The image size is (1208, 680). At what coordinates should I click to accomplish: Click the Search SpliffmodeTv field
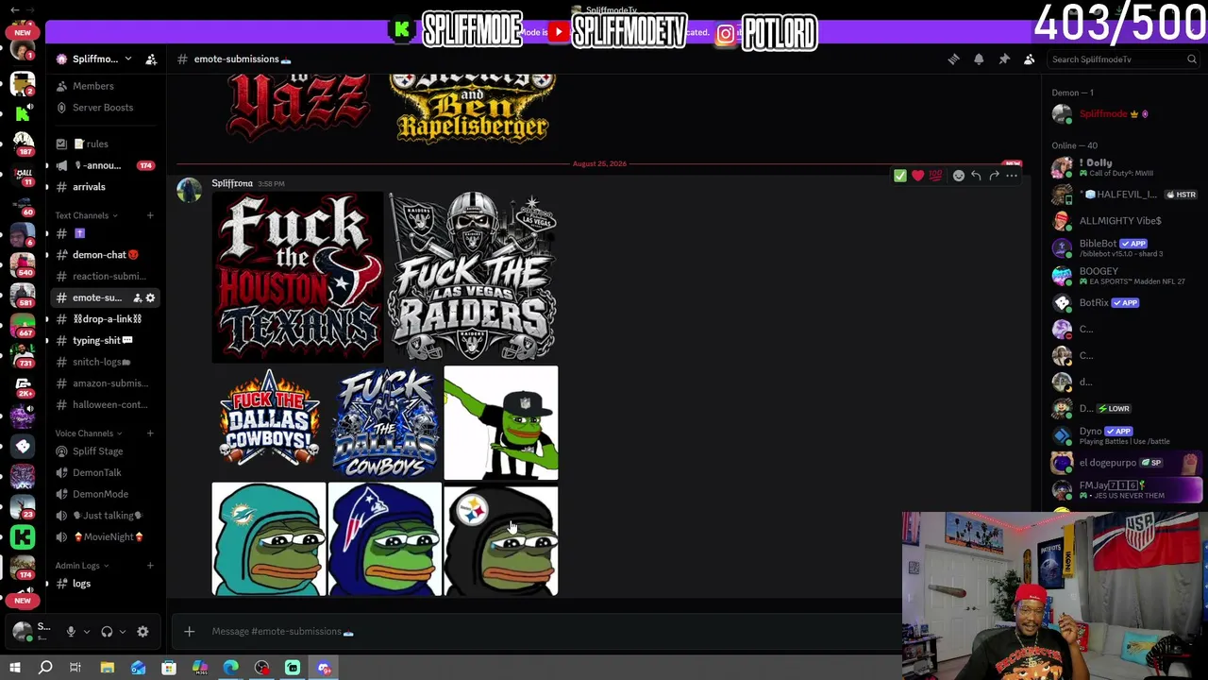point(1124,59)
